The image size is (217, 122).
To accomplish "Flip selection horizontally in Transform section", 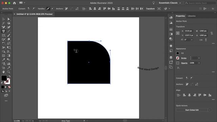I will coord(201,40).
